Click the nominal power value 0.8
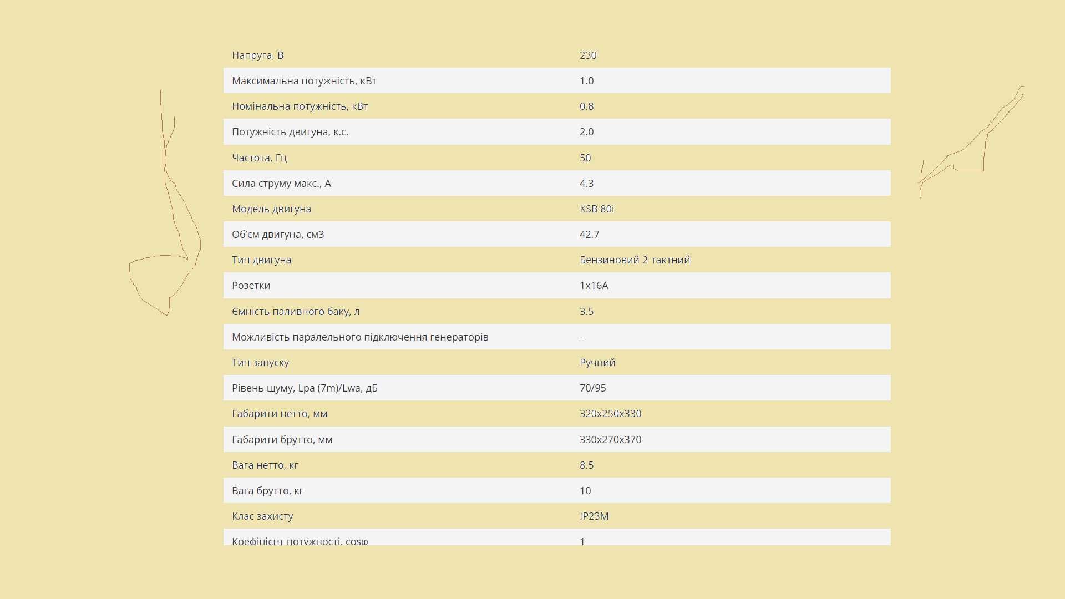The image size is (1065, 599). [586, 106]
